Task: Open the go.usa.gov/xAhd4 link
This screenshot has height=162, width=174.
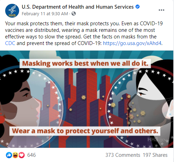Action: 132,43
